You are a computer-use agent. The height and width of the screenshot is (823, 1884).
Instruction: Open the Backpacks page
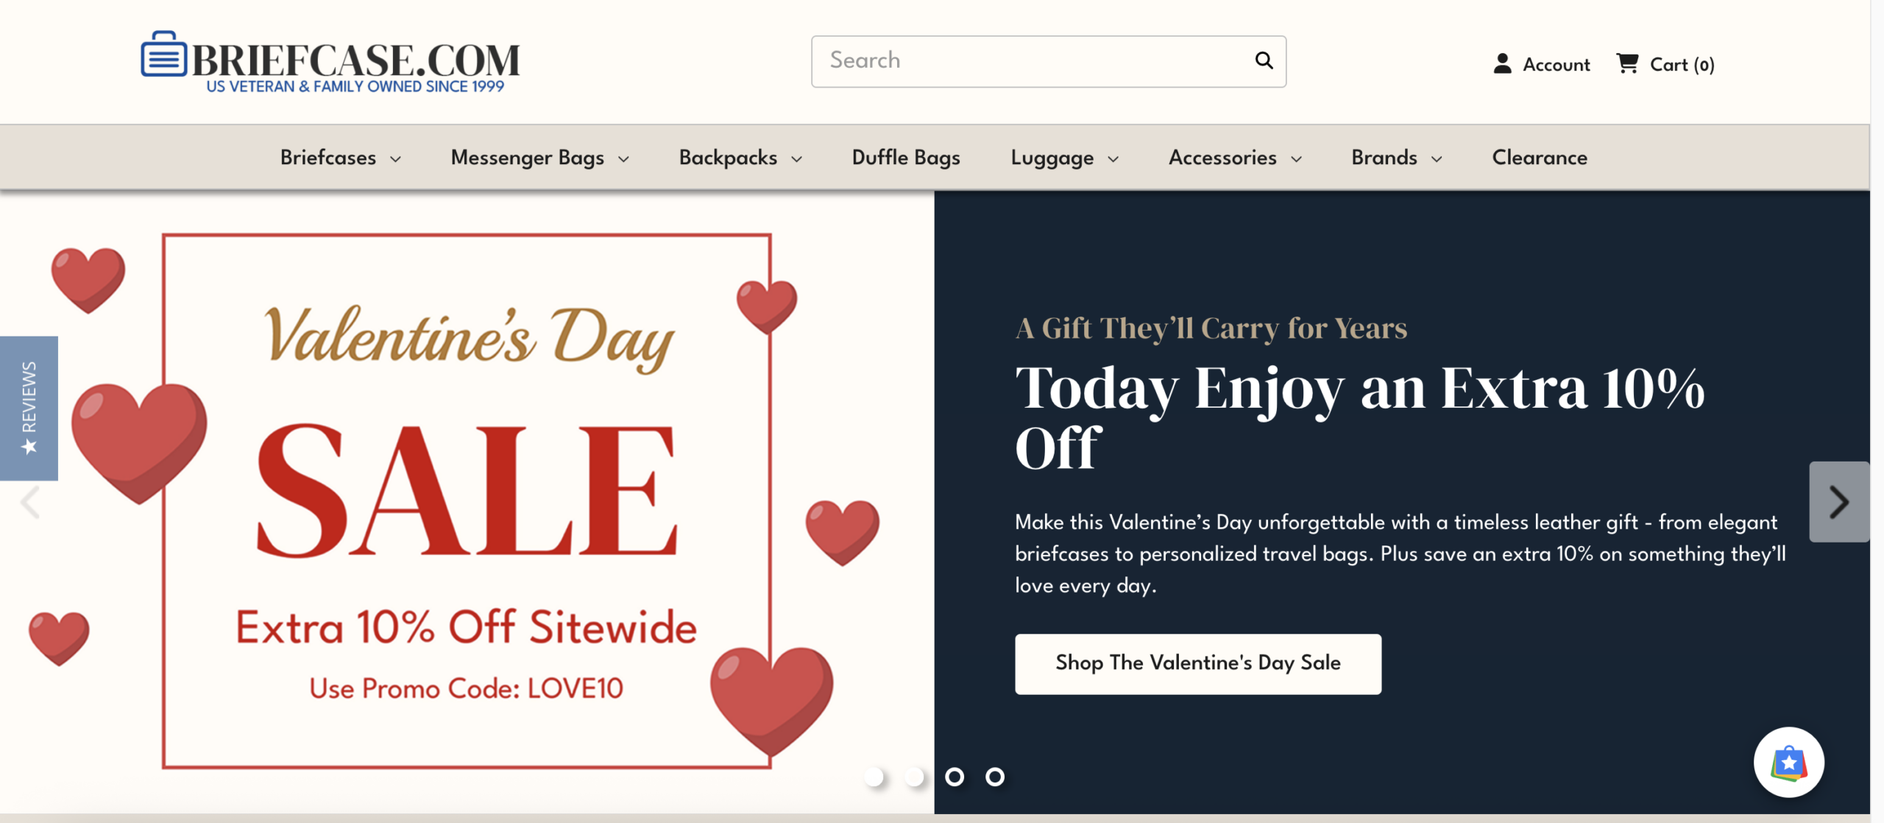point(738,157)
